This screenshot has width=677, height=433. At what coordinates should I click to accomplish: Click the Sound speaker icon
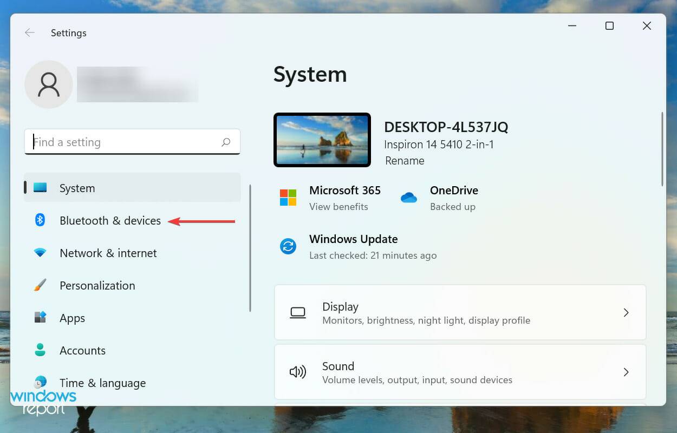(297, 372)
